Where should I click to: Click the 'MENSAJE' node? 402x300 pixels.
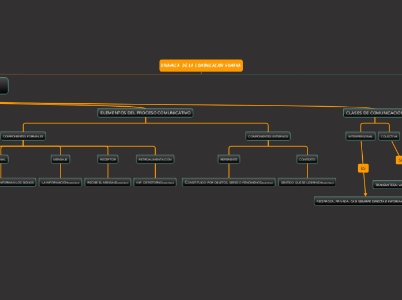[60, 159]
